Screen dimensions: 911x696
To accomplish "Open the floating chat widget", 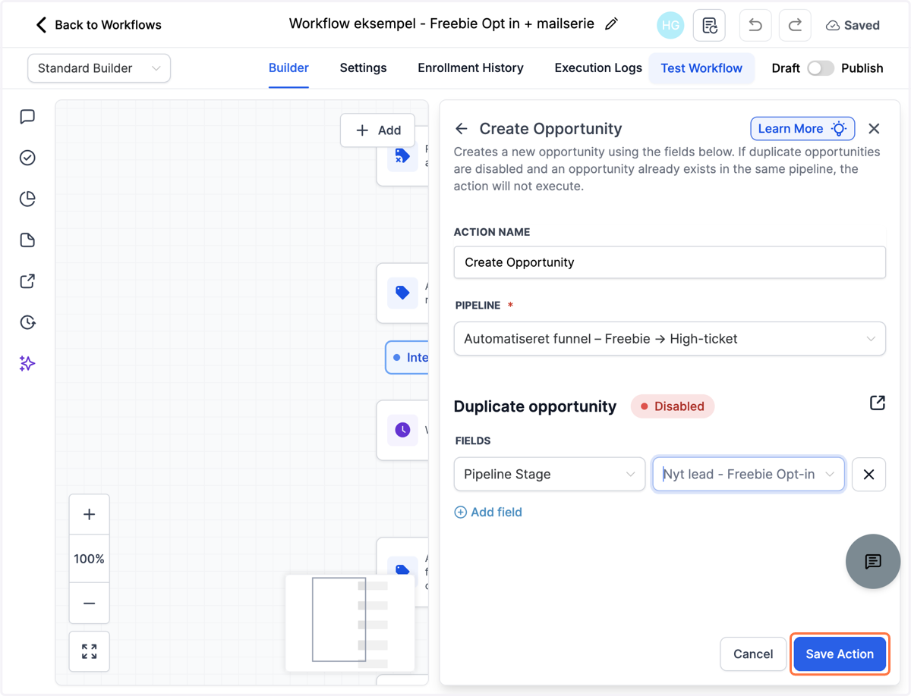I will point(873,561).
